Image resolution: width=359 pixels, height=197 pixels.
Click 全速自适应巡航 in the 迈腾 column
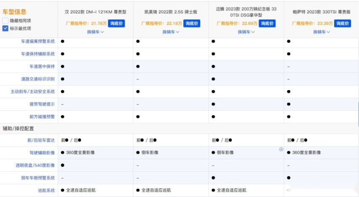tap(231, 190)
